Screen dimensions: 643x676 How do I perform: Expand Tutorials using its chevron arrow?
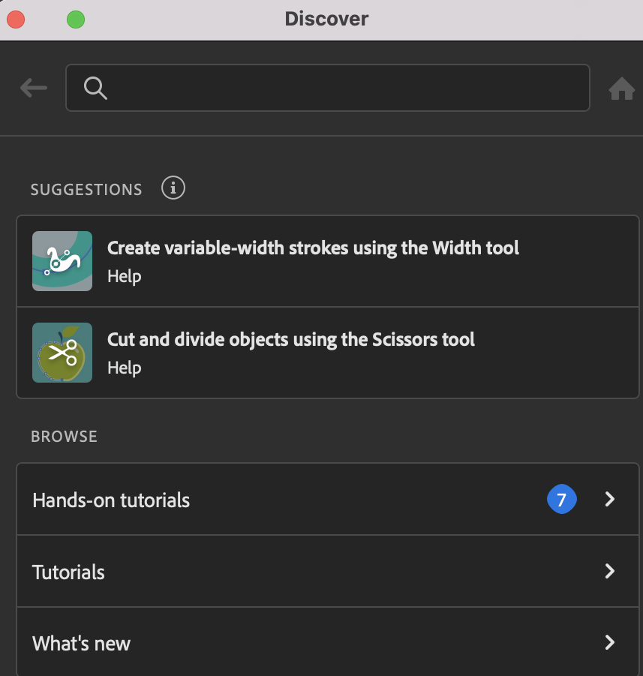(x=610, y=571)
